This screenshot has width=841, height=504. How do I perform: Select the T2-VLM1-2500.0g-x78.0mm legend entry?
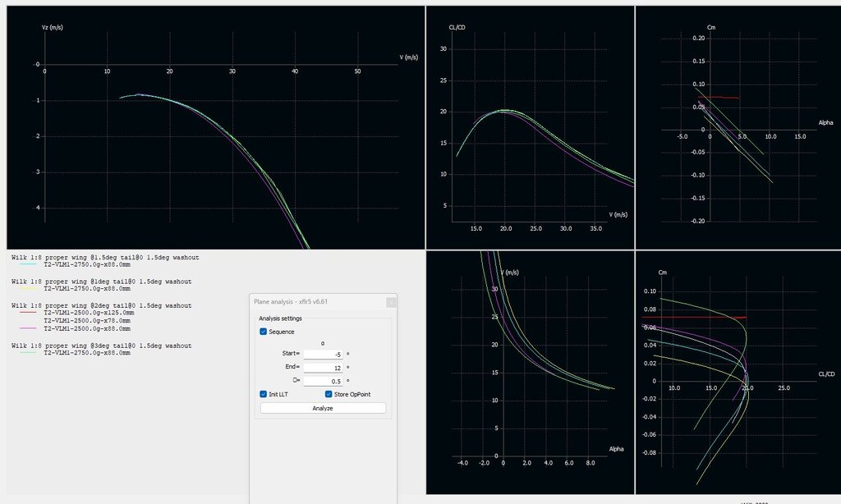(87, 321)
